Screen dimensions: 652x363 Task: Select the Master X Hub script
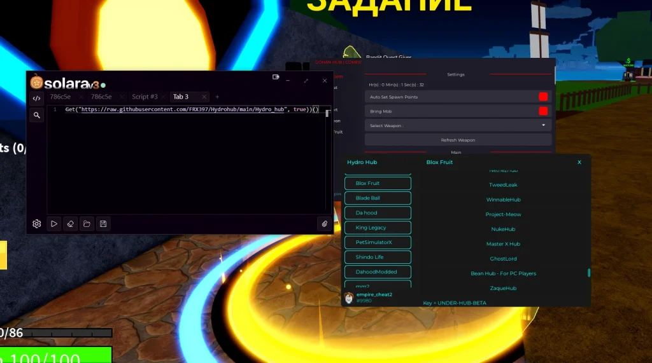[x=503, y=244]
